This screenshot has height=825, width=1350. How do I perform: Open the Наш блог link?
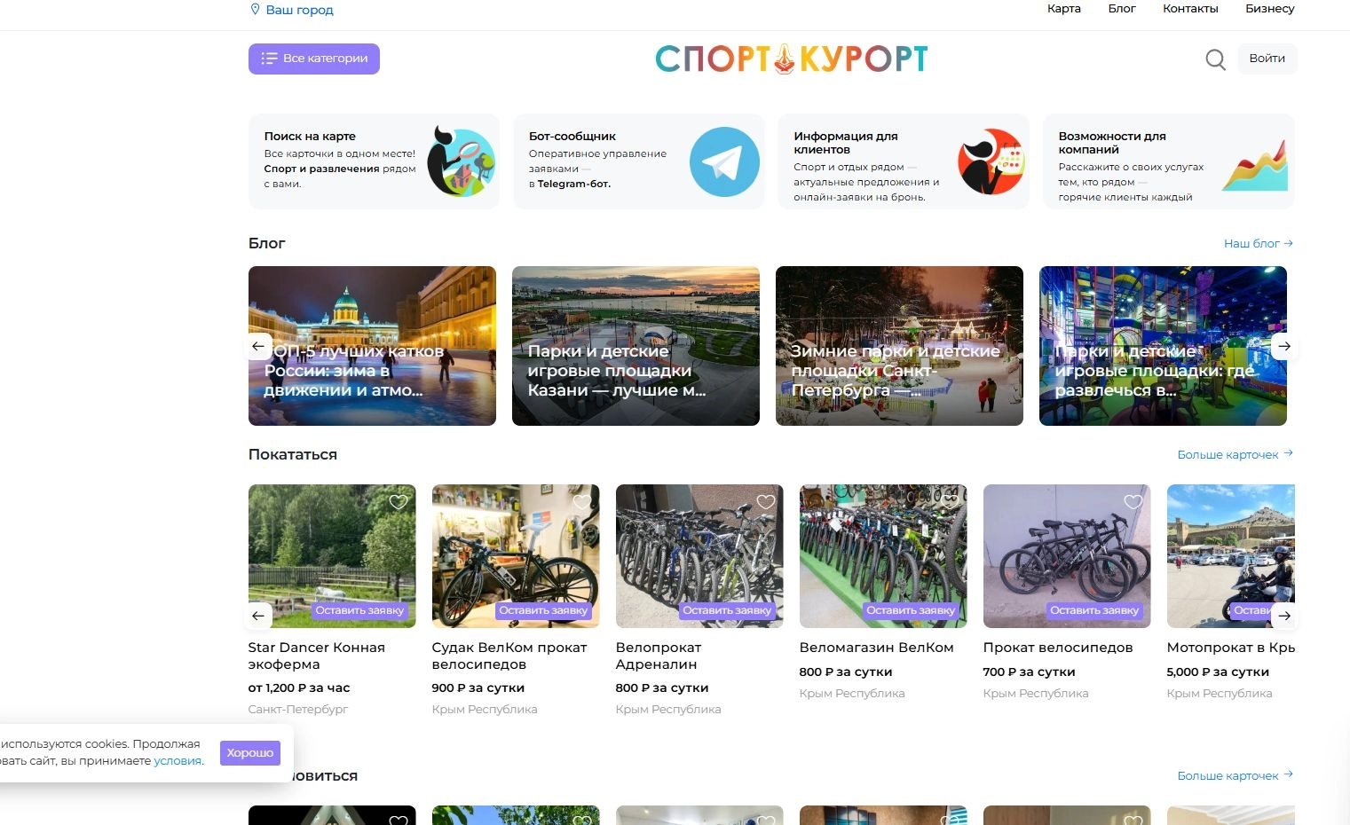coord(1258,243)
